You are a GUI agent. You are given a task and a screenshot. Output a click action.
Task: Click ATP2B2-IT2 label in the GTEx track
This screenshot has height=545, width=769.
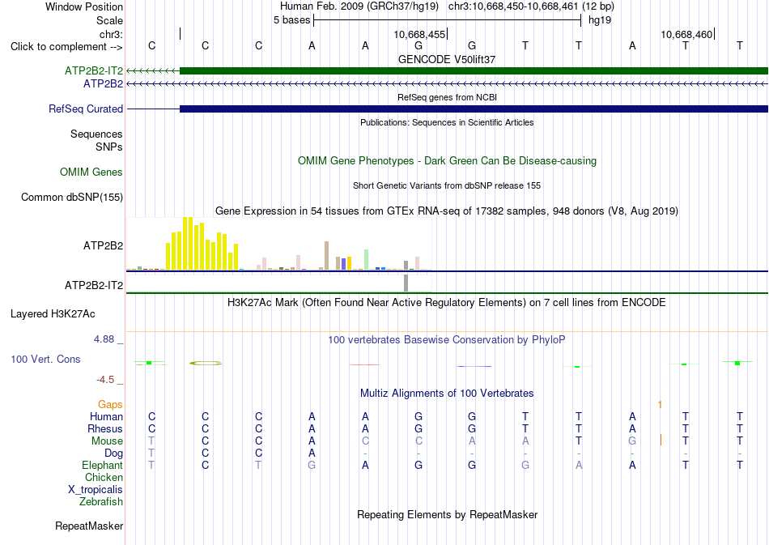[94, 285]
